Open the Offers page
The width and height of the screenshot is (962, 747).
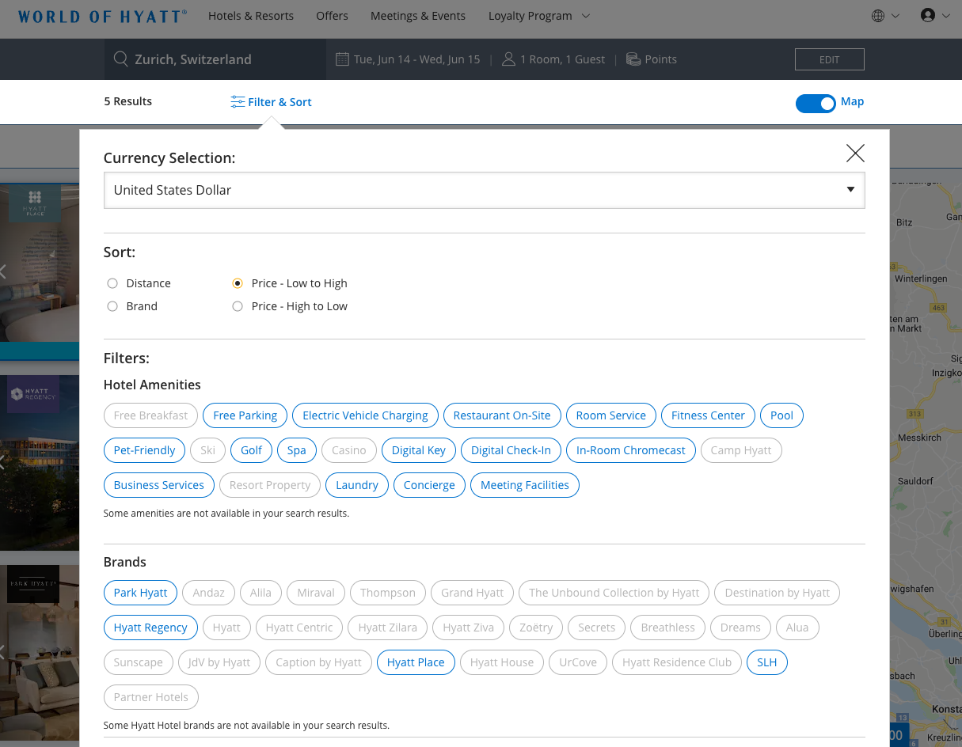[x=332, y=16]
